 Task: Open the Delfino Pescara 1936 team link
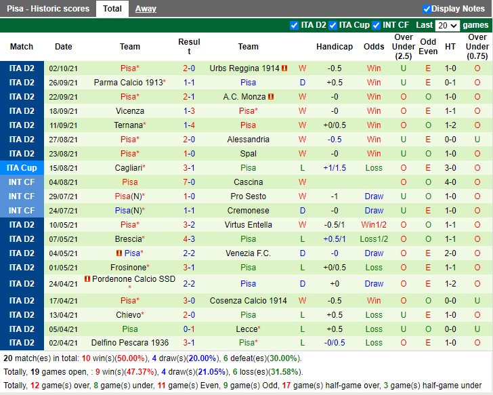[x=129, y=343]
